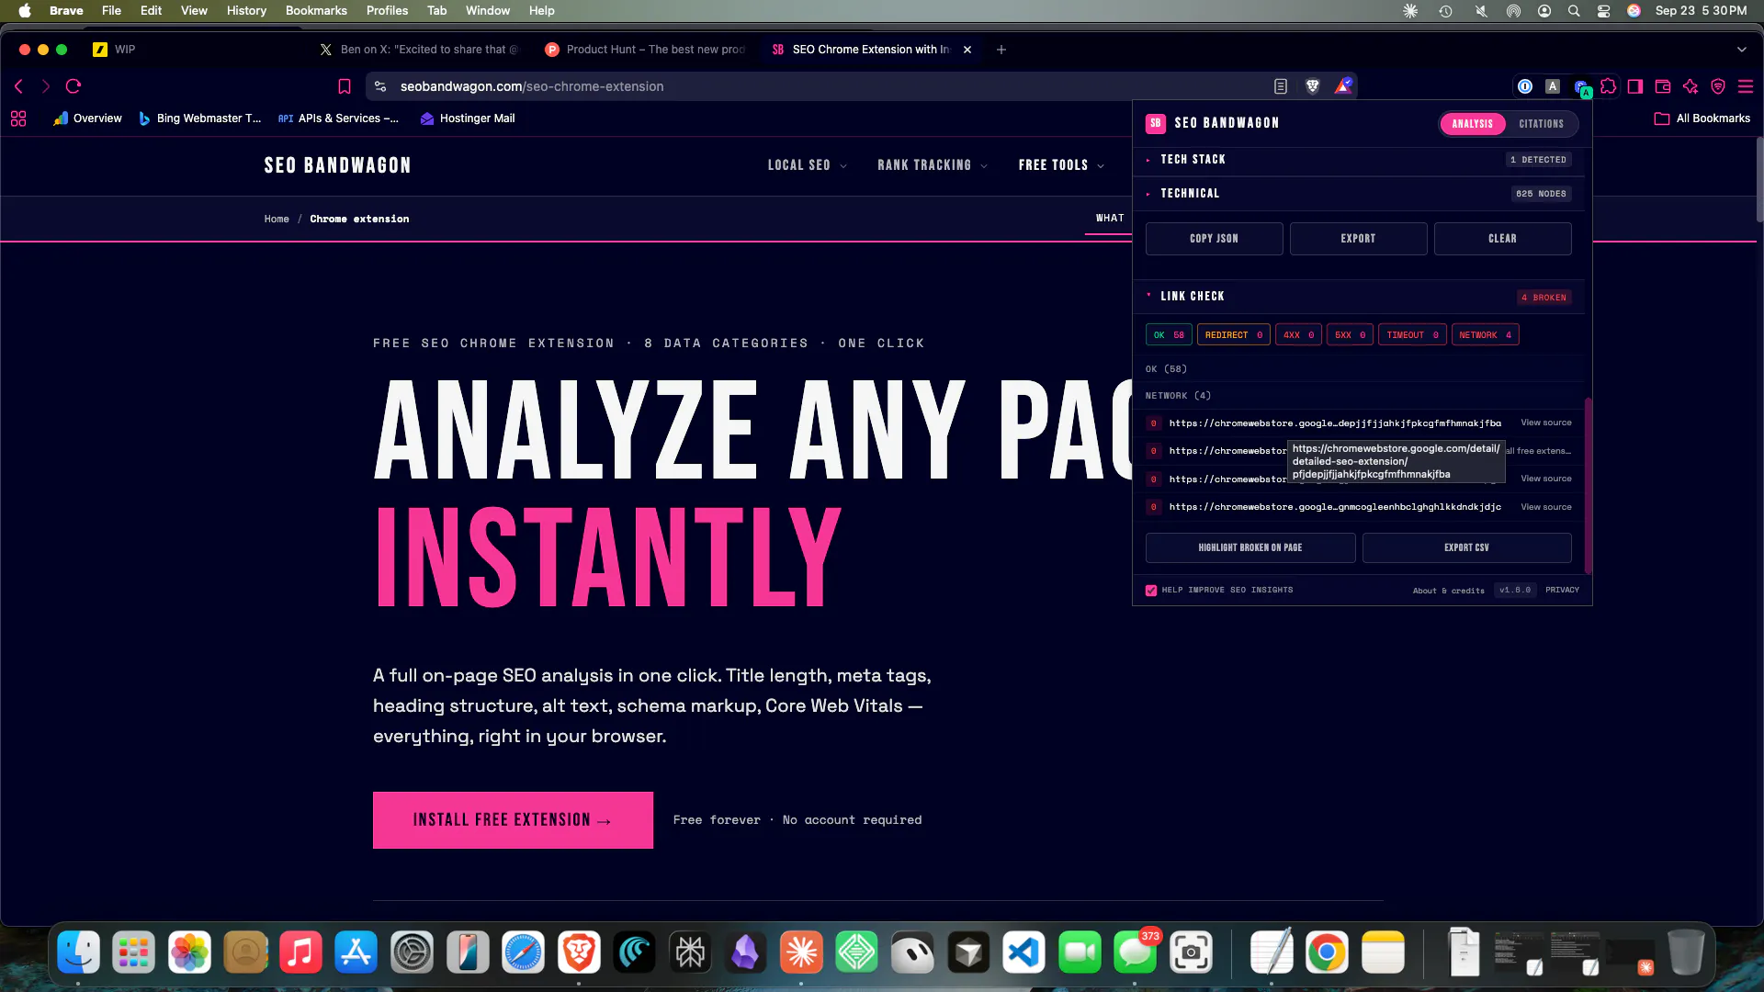Viewport: 1764px width, 992px height.
Task: Open new tab with plus button
Action: point(1001,50)
